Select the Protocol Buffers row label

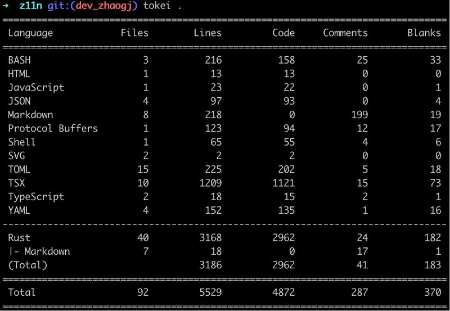53,128
